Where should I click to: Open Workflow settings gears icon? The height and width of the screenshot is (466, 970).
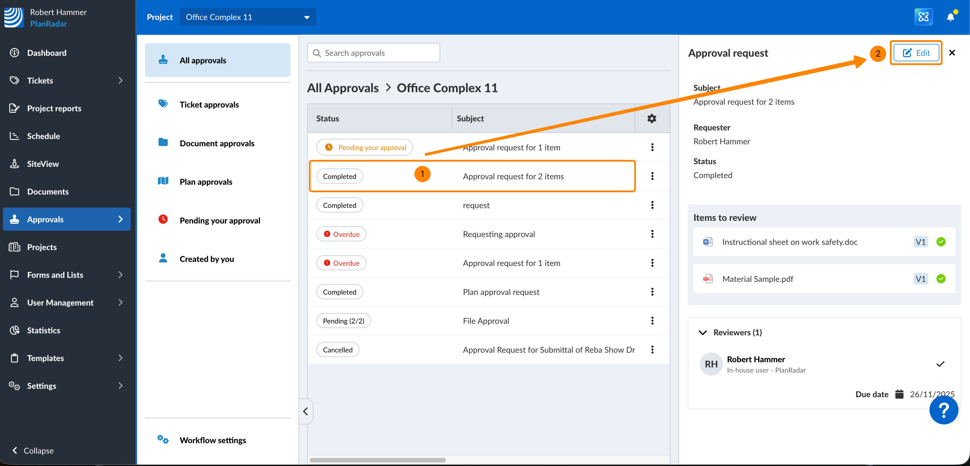(x=163, y=440)
